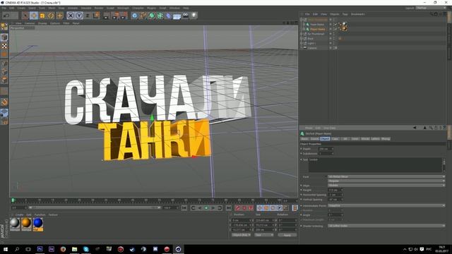Viewport: 452px width, 254px height.
Task: Switch the coordinate system icon
Action: [96, 16]
